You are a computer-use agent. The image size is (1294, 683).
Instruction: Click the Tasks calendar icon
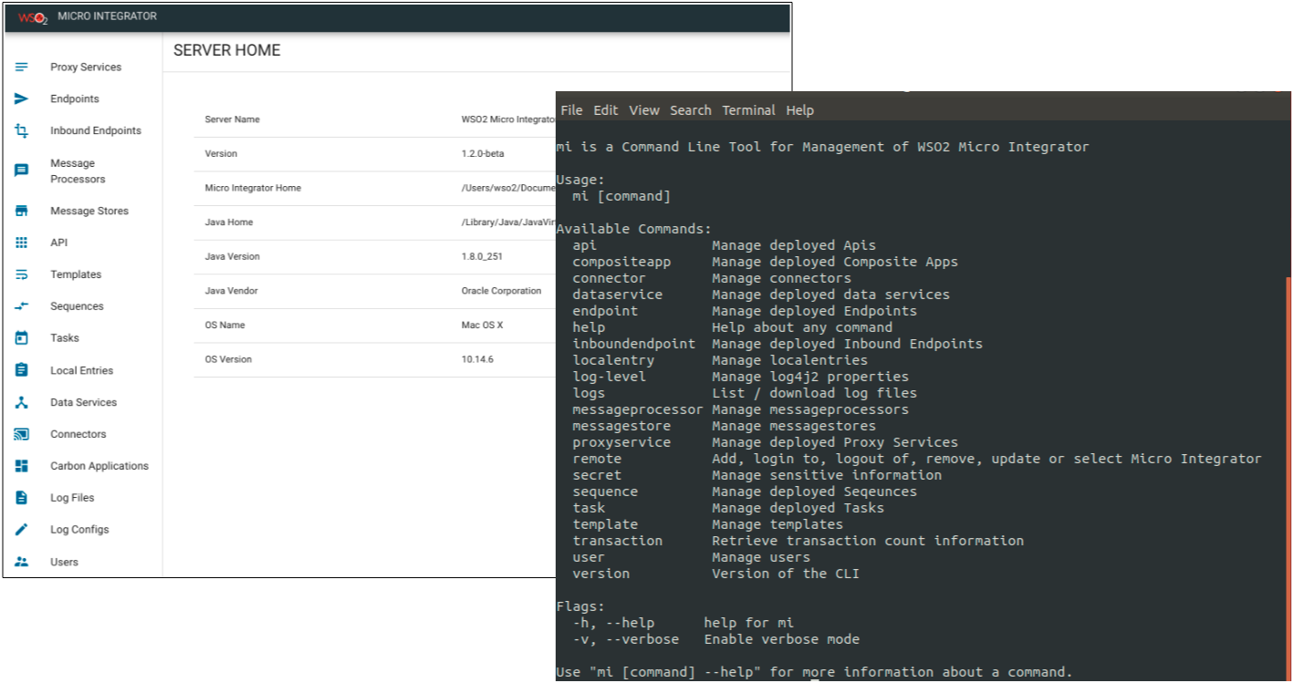[22, 337]
